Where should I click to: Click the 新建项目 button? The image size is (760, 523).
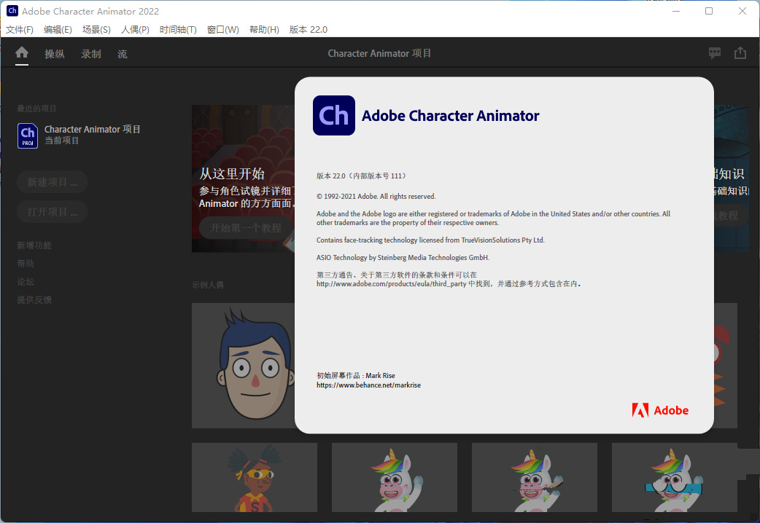(x=53, y=182)
